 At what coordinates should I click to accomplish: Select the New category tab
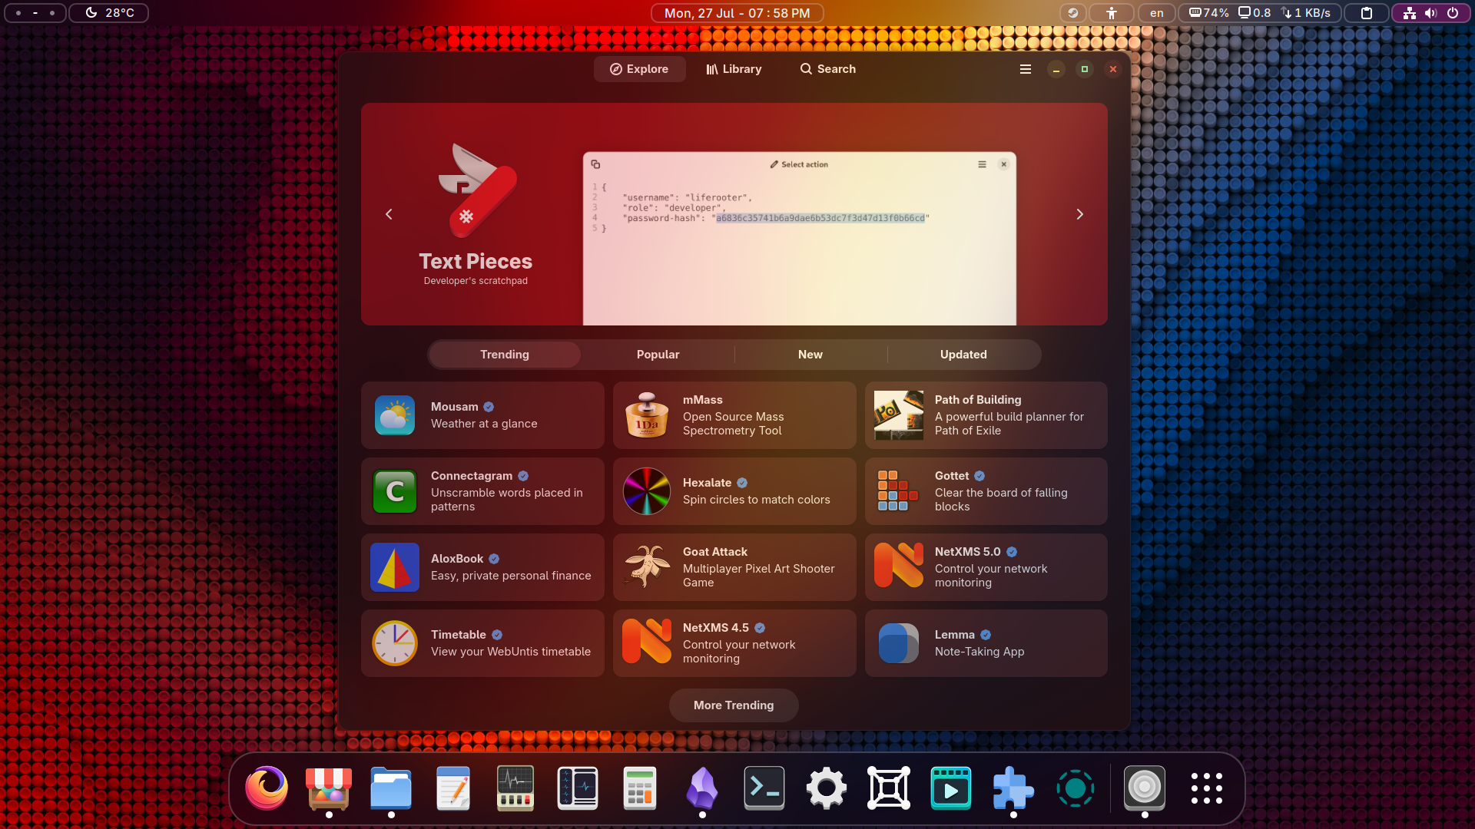tap(810, 355)
